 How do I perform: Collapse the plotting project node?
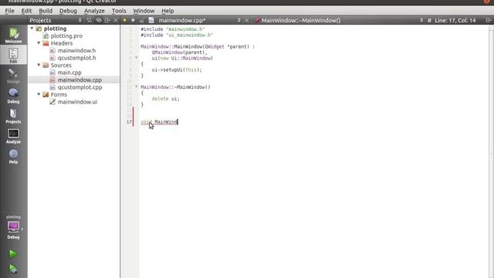32,29
